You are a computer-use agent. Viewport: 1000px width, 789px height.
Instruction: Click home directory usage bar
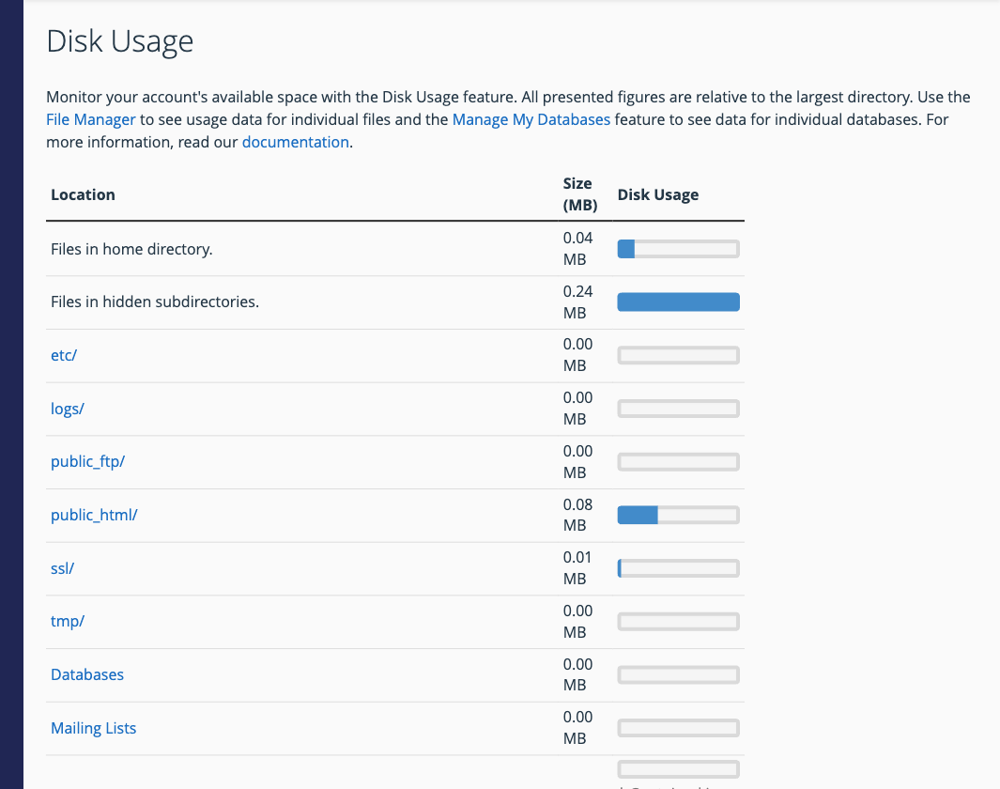pos(679,249)
